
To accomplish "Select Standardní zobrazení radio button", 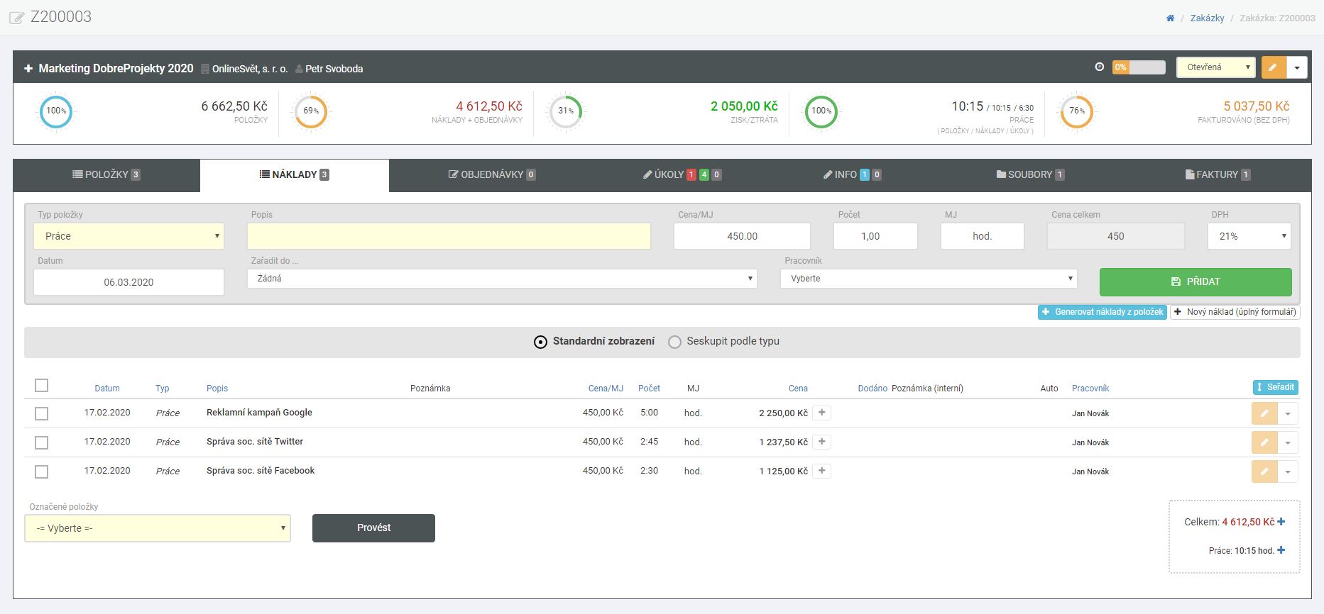I will coord(540,342).
